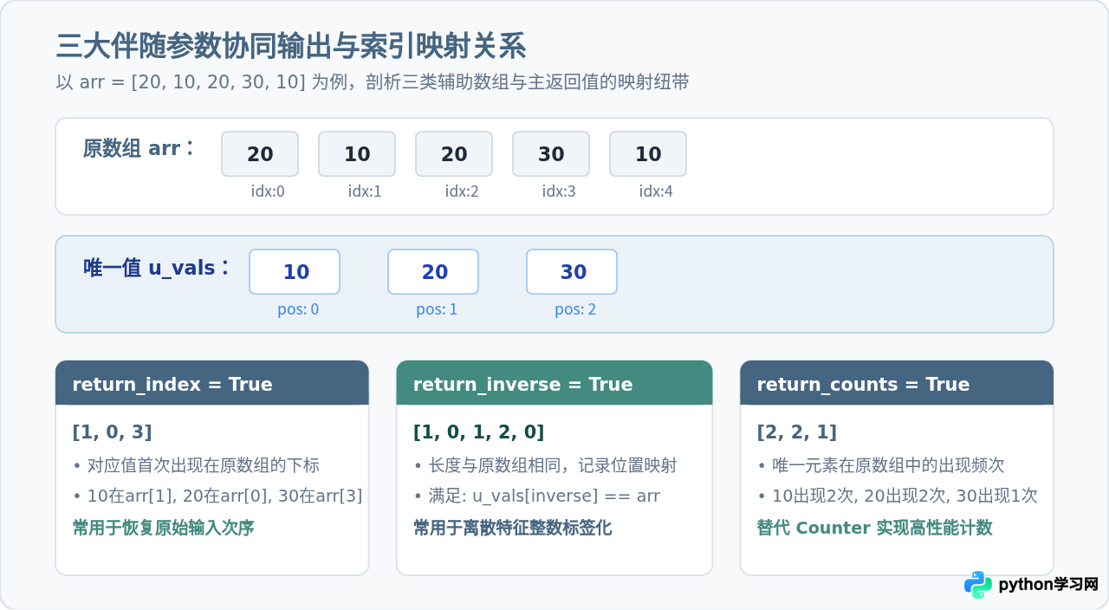Image resolution: width=1109 pixels, height=610 pixels.
Task: Click the u_vals cell 20 above pos: 1
Action: [x=433, y=272]
